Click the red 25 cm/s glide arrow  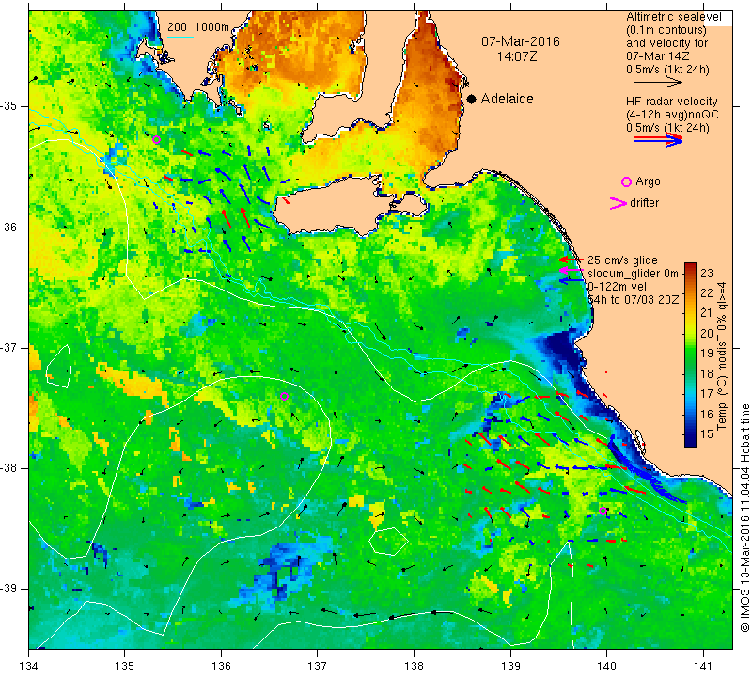[x=571, y=260]
